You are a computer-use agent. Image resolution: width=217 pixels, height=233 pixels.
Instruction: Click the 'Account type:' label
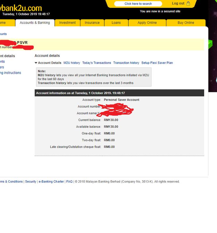(x=91, y=100)
